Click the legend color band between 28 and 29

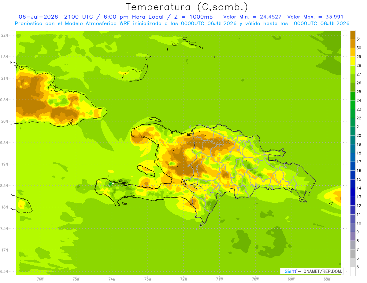coord(353,61)
